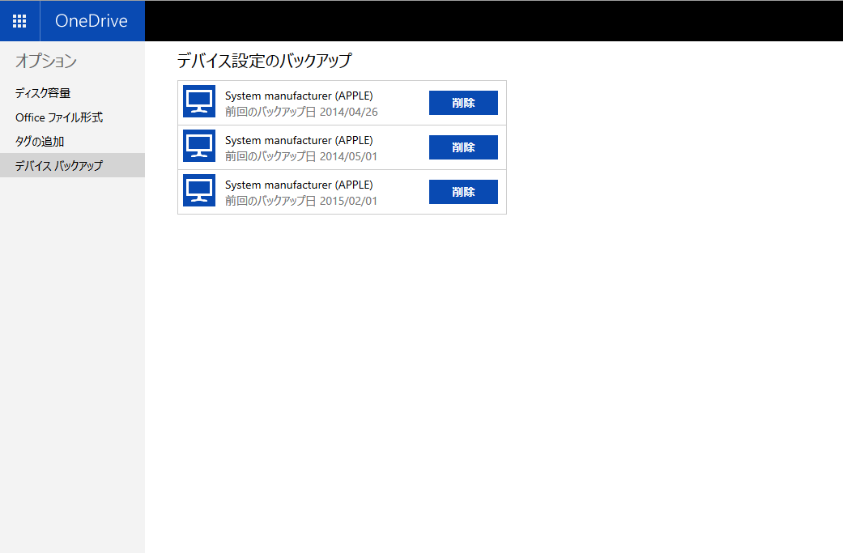Click 削除 for the 2014/04/26 backup
This screenshot has height=553, width=843.
(x=463, y=103)
